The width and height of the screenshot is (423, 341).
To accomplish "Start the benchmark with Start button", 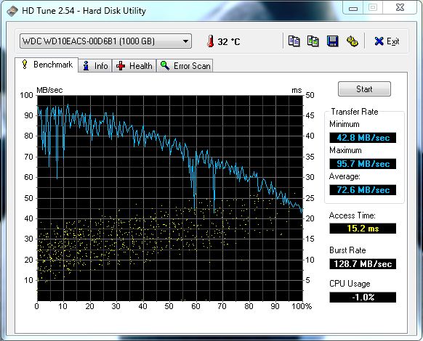I will pos(364,89).
